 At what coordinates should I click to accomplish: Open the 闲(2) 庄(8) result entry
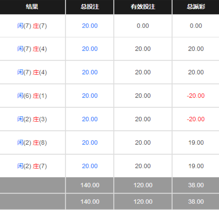click(x=32, y=143)
